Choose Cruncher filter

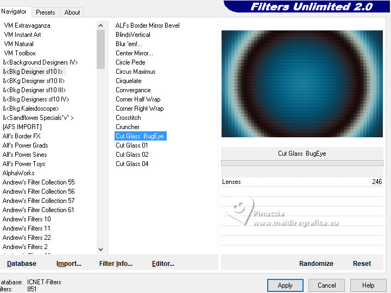[128, 127]
